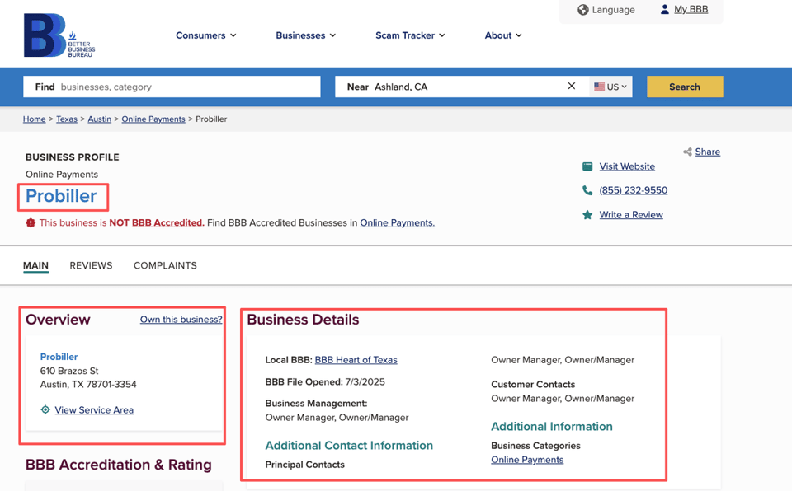
Task: Go to Home breadcrumb
Action: pyautogui.click(x=35, y=119)
